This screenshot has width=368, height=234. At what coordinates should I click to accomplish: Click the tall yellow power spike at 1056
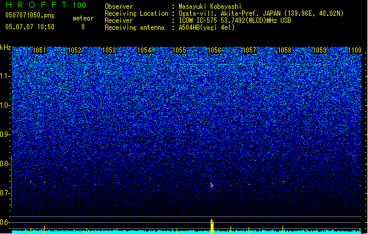212,226
